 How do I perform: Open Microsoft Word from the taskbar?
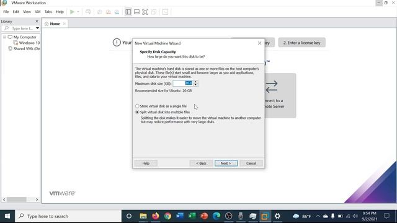click(x=180, y=216)
